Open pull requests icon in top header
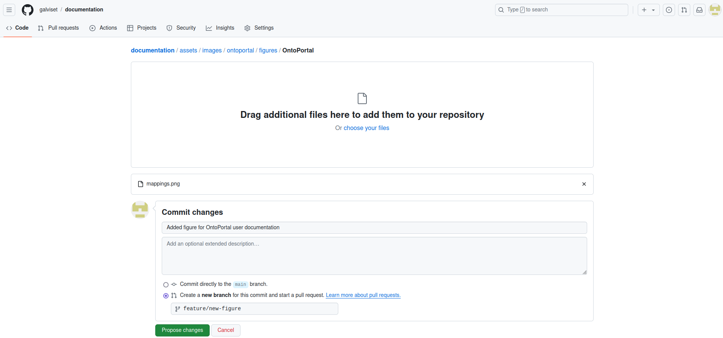The image size is (723, 338). (684, 10)
